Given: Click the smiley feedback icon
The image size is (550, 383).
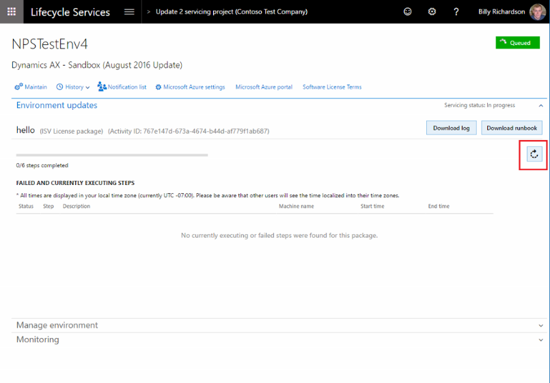Looking at the screenshot, I should (x=408, y=12).
